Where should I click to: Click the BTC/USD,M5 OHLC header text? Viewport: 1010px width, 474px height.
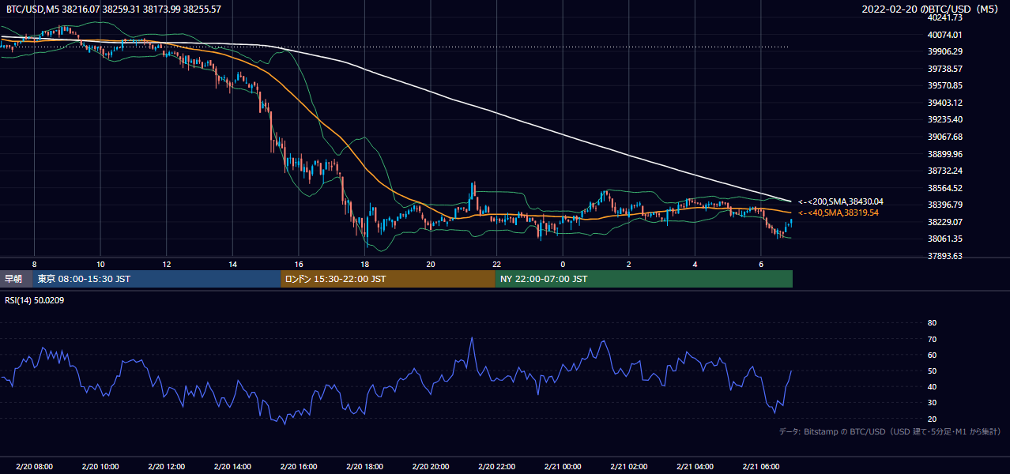pyautogui.click(x=114, y=9)
